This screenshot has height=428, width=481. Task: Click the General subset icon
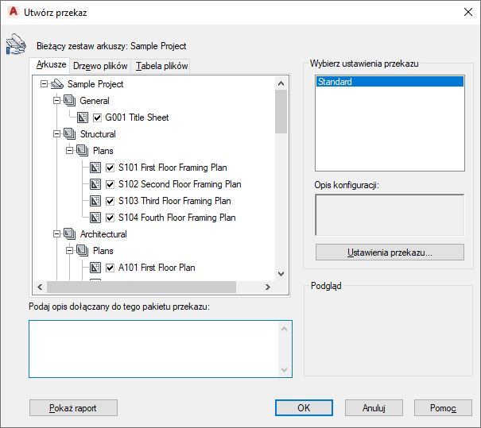(68, 101)
